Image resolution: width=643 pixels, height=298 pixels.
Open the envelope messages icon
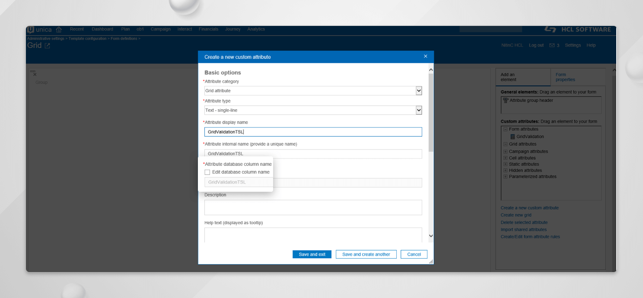coord(552,45)
